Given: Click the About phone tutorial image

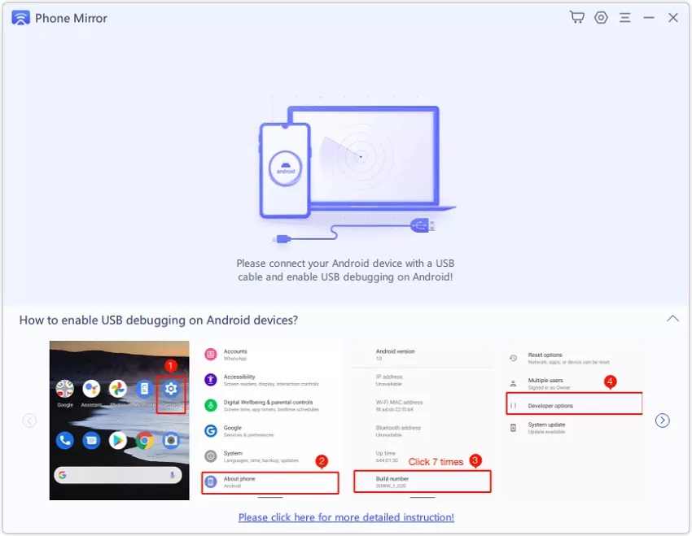Looking at the screenshot, I should [270, 420].
